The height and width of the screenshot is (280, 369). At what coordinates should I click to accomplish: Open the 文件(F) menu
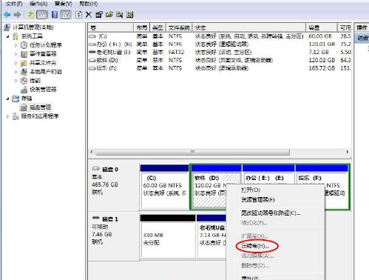(x=14, y=4)
